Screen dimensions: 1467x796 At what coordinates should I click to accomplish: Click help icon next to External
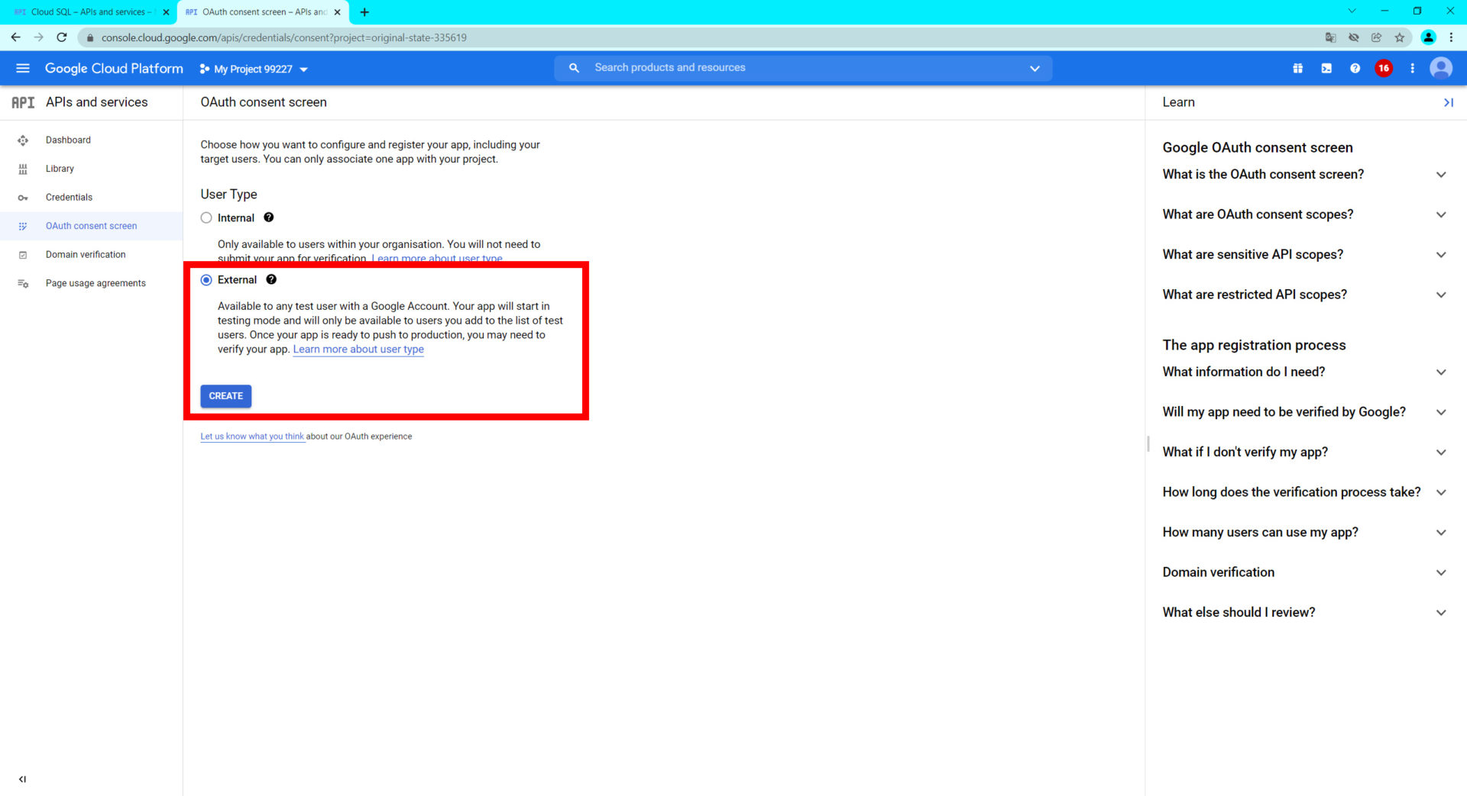[271, 279]
